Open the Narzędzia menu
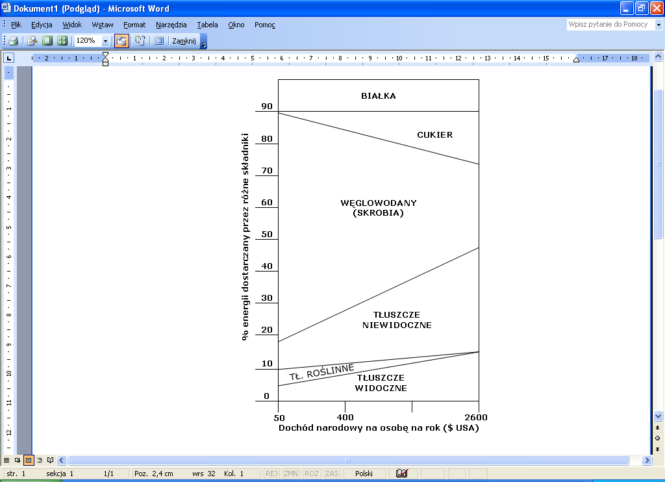 point(171,25)
